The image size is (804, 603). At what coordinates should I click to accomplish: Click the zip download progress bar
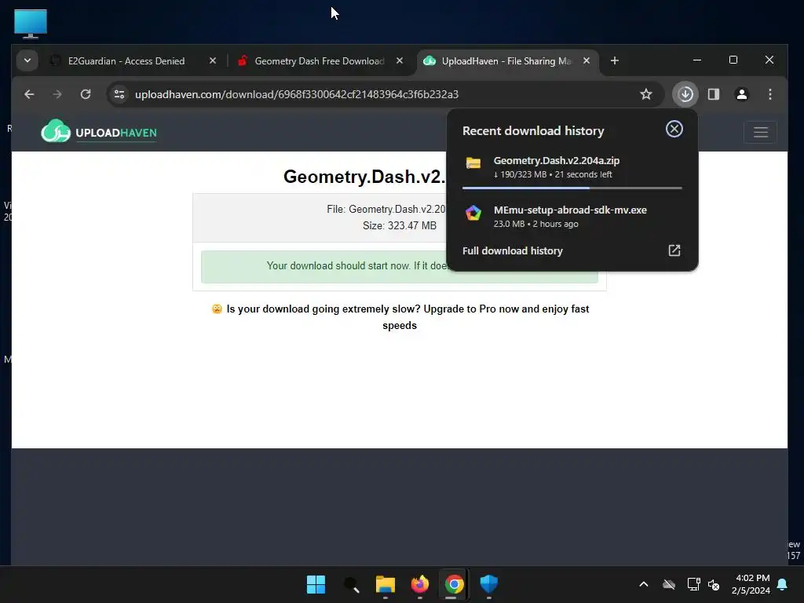(x=572, y=188)
